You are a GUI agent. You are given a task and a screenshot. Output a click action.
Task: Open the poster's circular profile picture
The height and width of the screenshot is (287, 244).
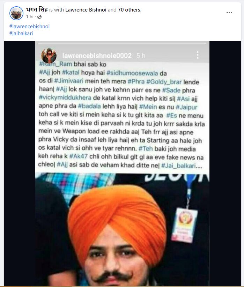16,13
